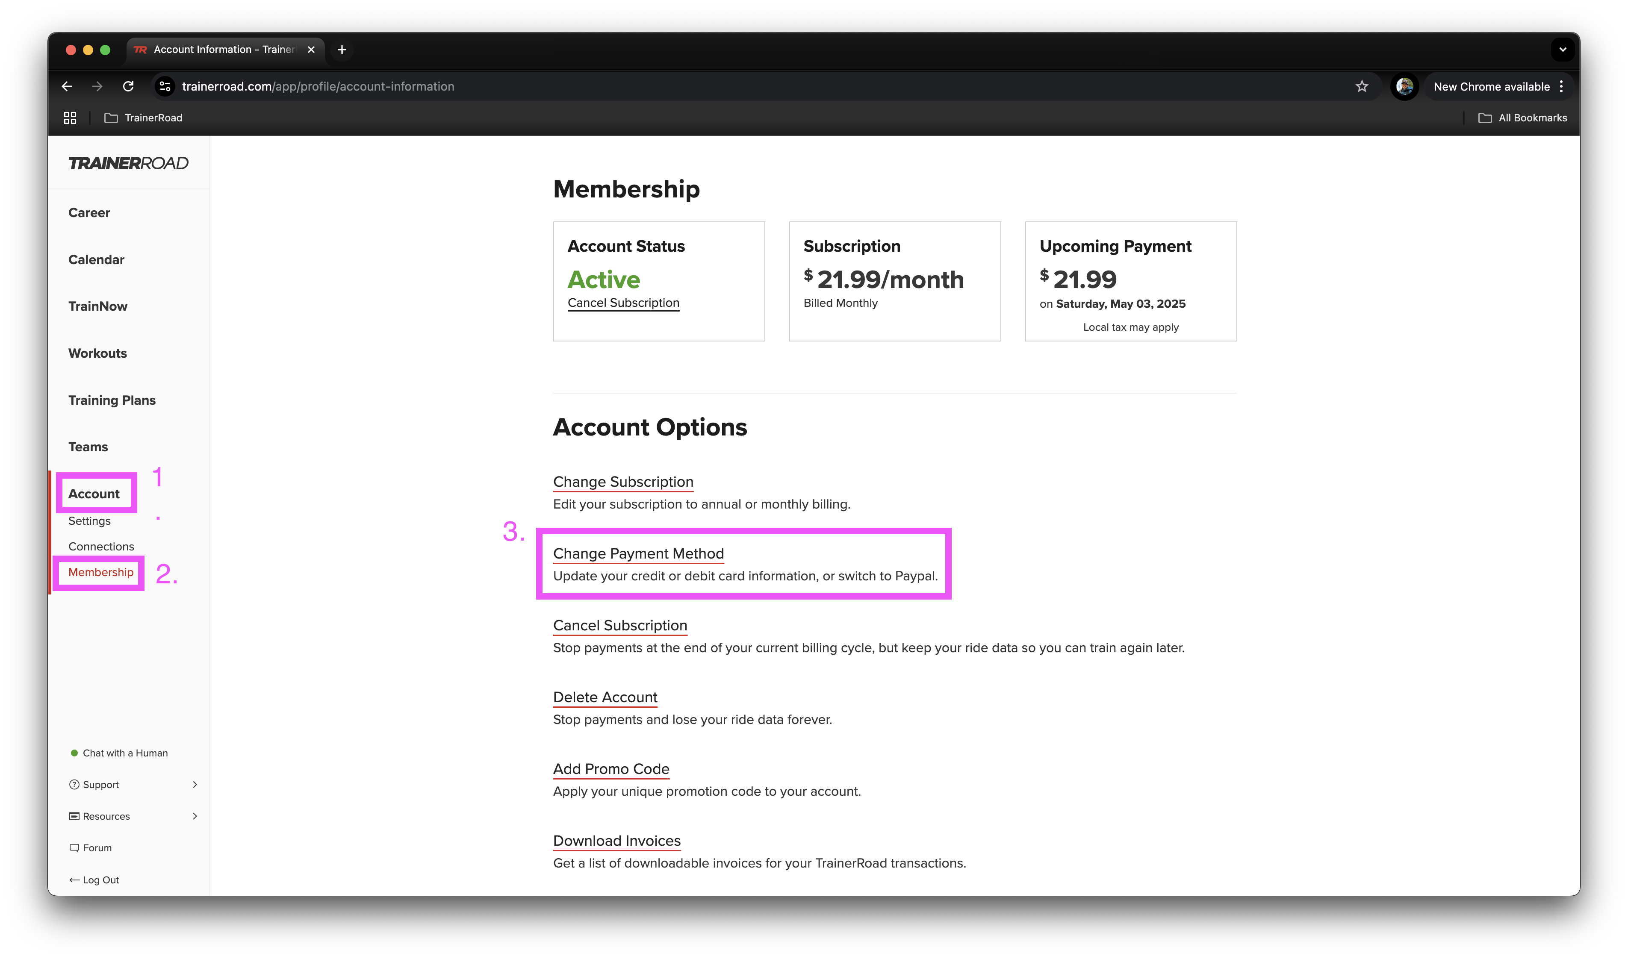1628x959 pixels.
Task: Reload the page with refresh icon
Action: click(x=128, y=87)
